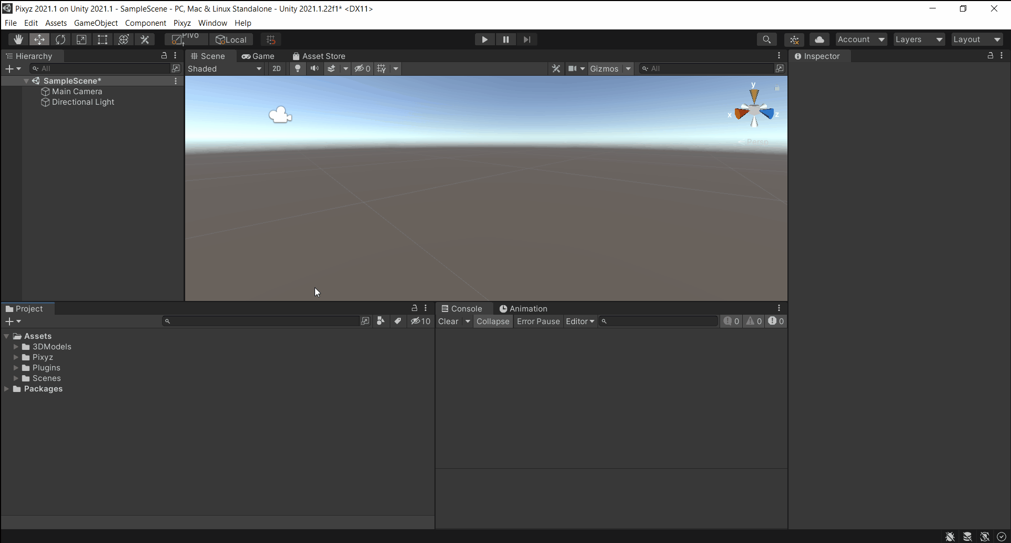1011x543 pixels.
Task: Select the Rotate tool
Action: (x=60, y=39)
